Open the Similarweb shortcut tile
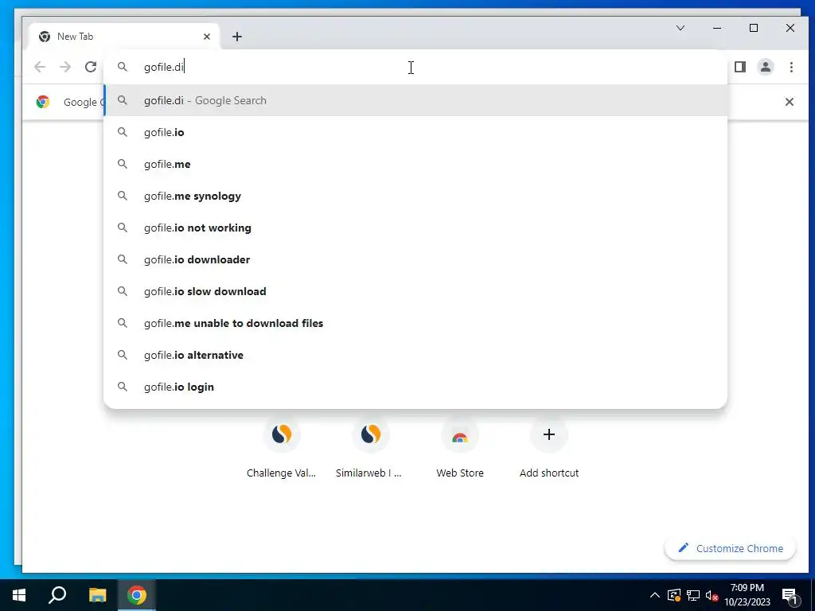The height and width of the screenshot is (611, 815). [370, 448]
